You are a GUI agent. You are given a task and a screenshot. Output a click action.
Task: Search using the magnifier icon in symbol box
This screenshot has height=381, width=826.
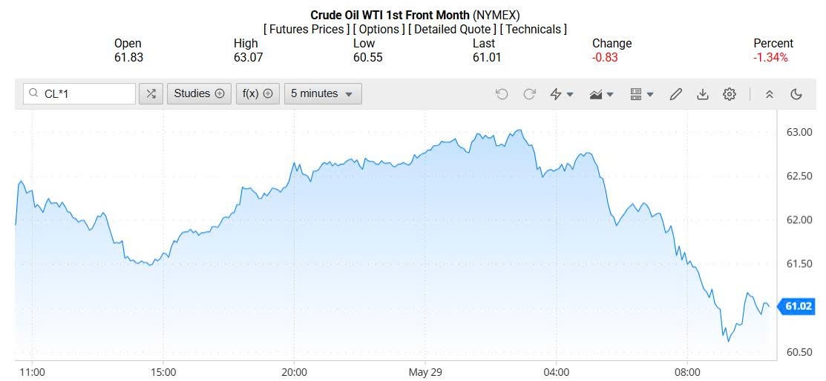(x=33, y=93)
